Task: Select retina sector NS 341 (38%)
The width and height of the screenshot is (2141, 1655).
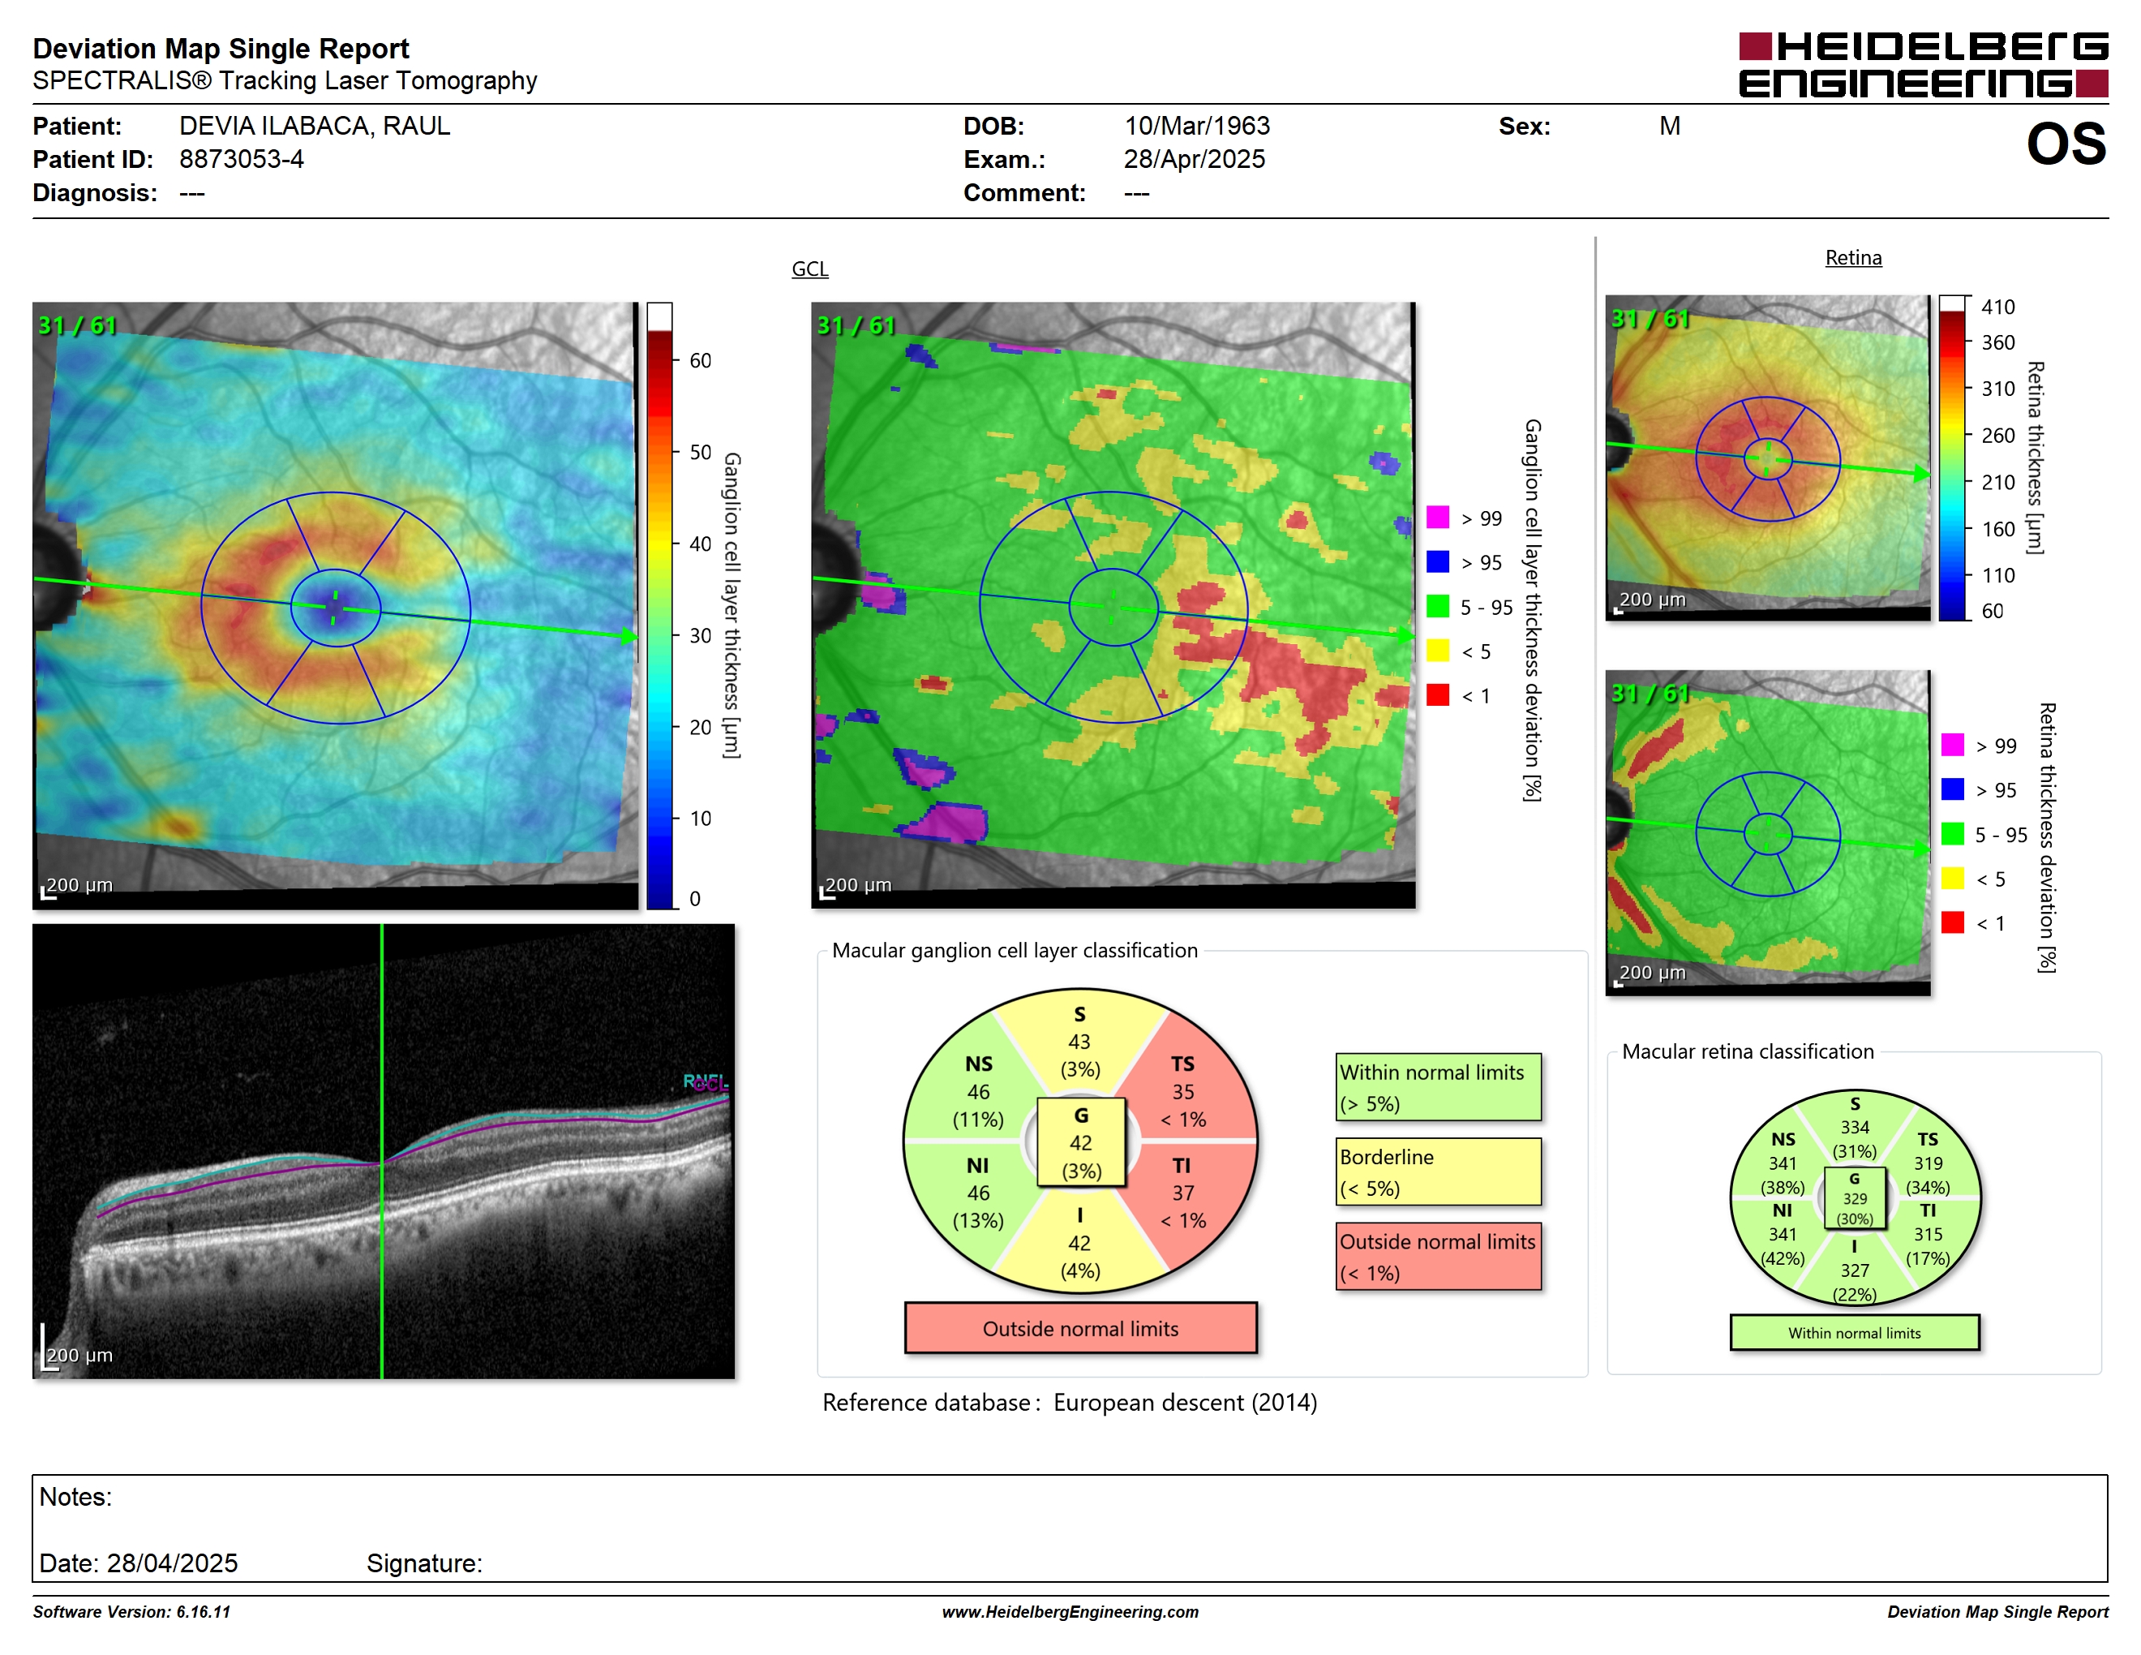Action: pos(1783,1164)
